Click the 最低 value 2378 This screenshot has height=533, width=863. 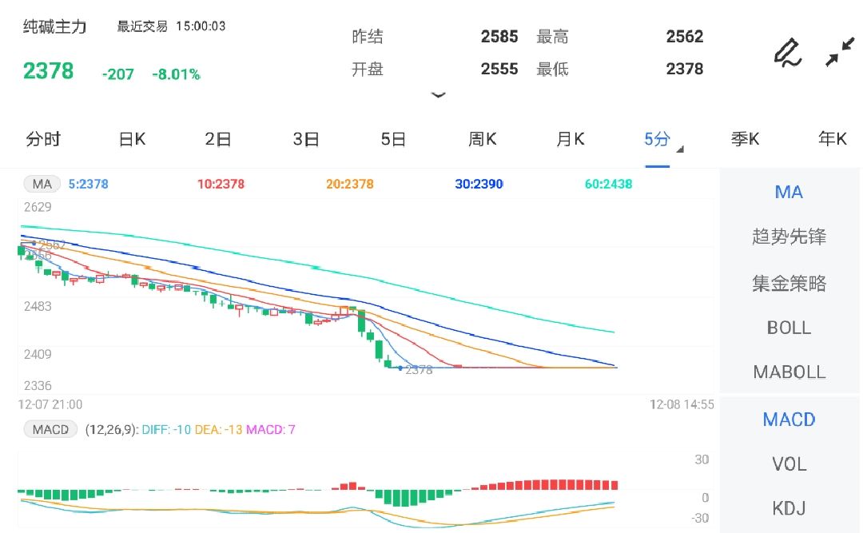pos(685,69)
